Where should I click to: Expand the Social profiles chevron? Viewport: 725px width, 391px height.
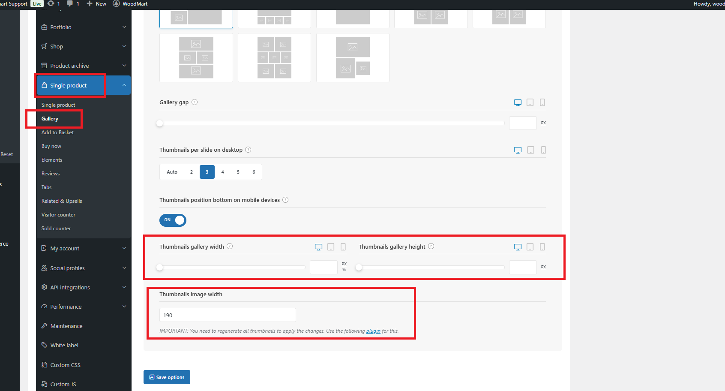124,268
